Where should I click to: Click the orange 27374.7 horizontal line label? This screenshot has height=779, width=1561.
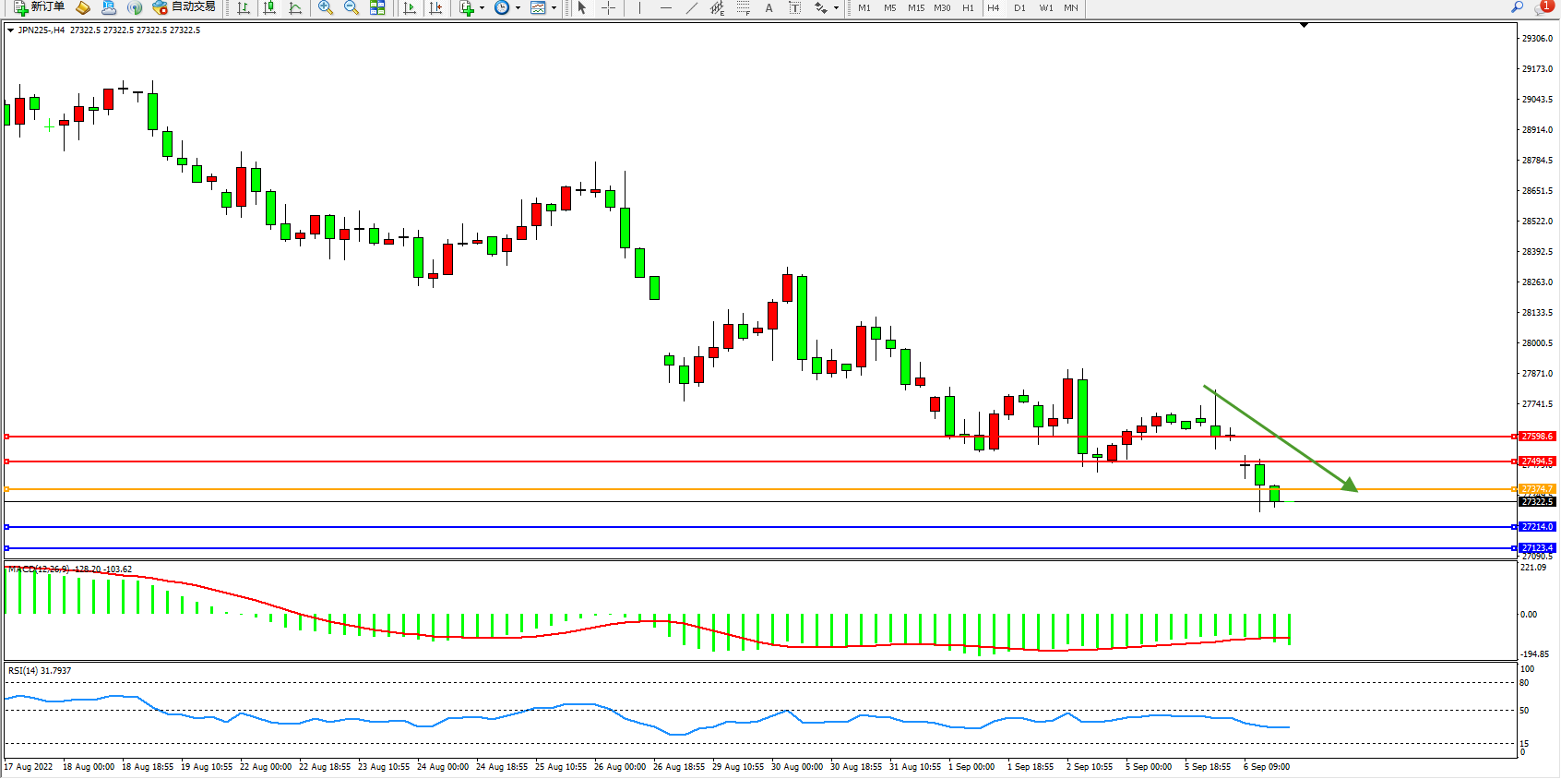(x=1537, y=489)
